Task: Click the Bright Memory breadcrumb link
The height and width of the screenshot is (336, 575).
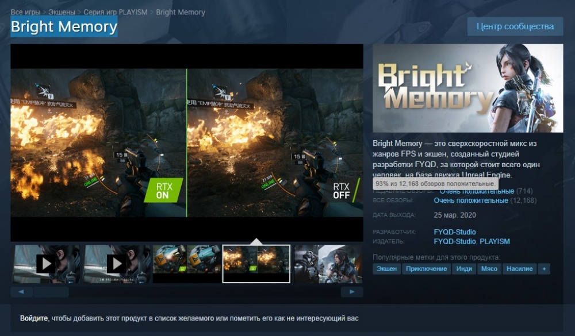Action: click(181, 12)
